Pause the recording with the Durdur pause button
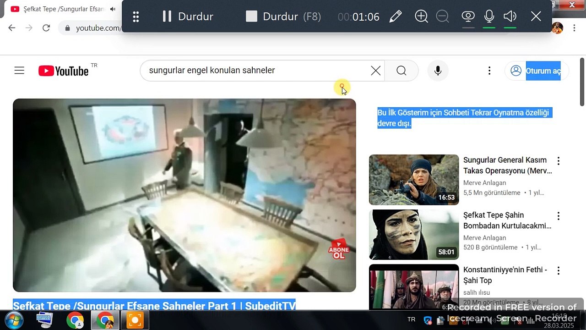586x330 pixels. [188, 16]
